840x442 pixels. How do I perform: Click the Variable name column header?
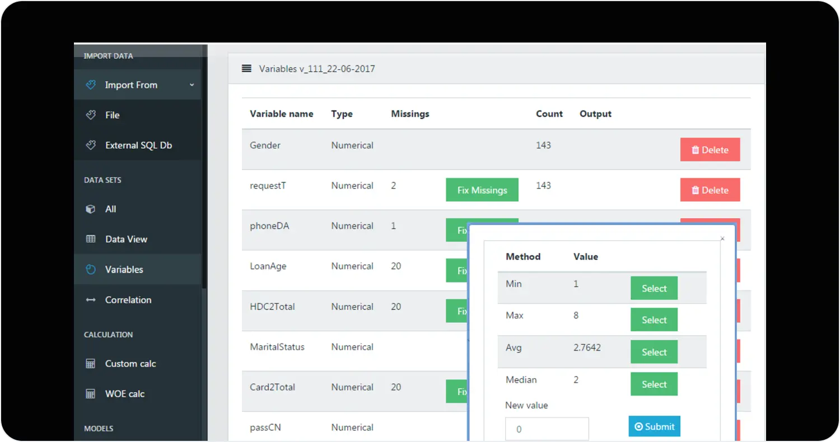[282, 114]
